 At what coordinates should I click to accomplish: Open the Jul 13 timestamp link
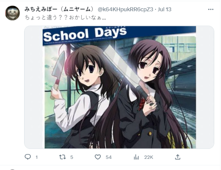click(x=164, y=9)
